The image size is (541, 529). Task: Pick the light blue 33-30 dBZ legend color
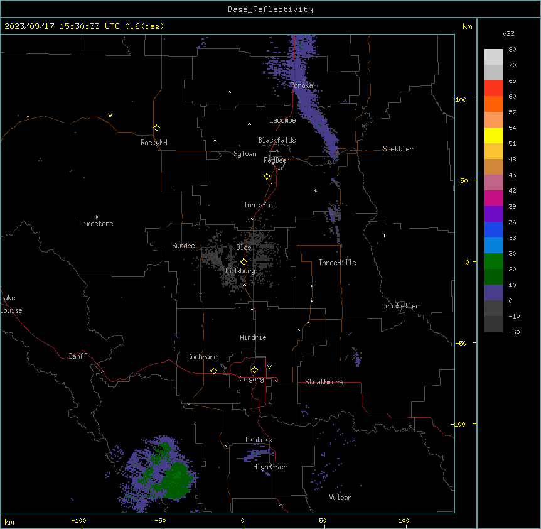point(493,246)
